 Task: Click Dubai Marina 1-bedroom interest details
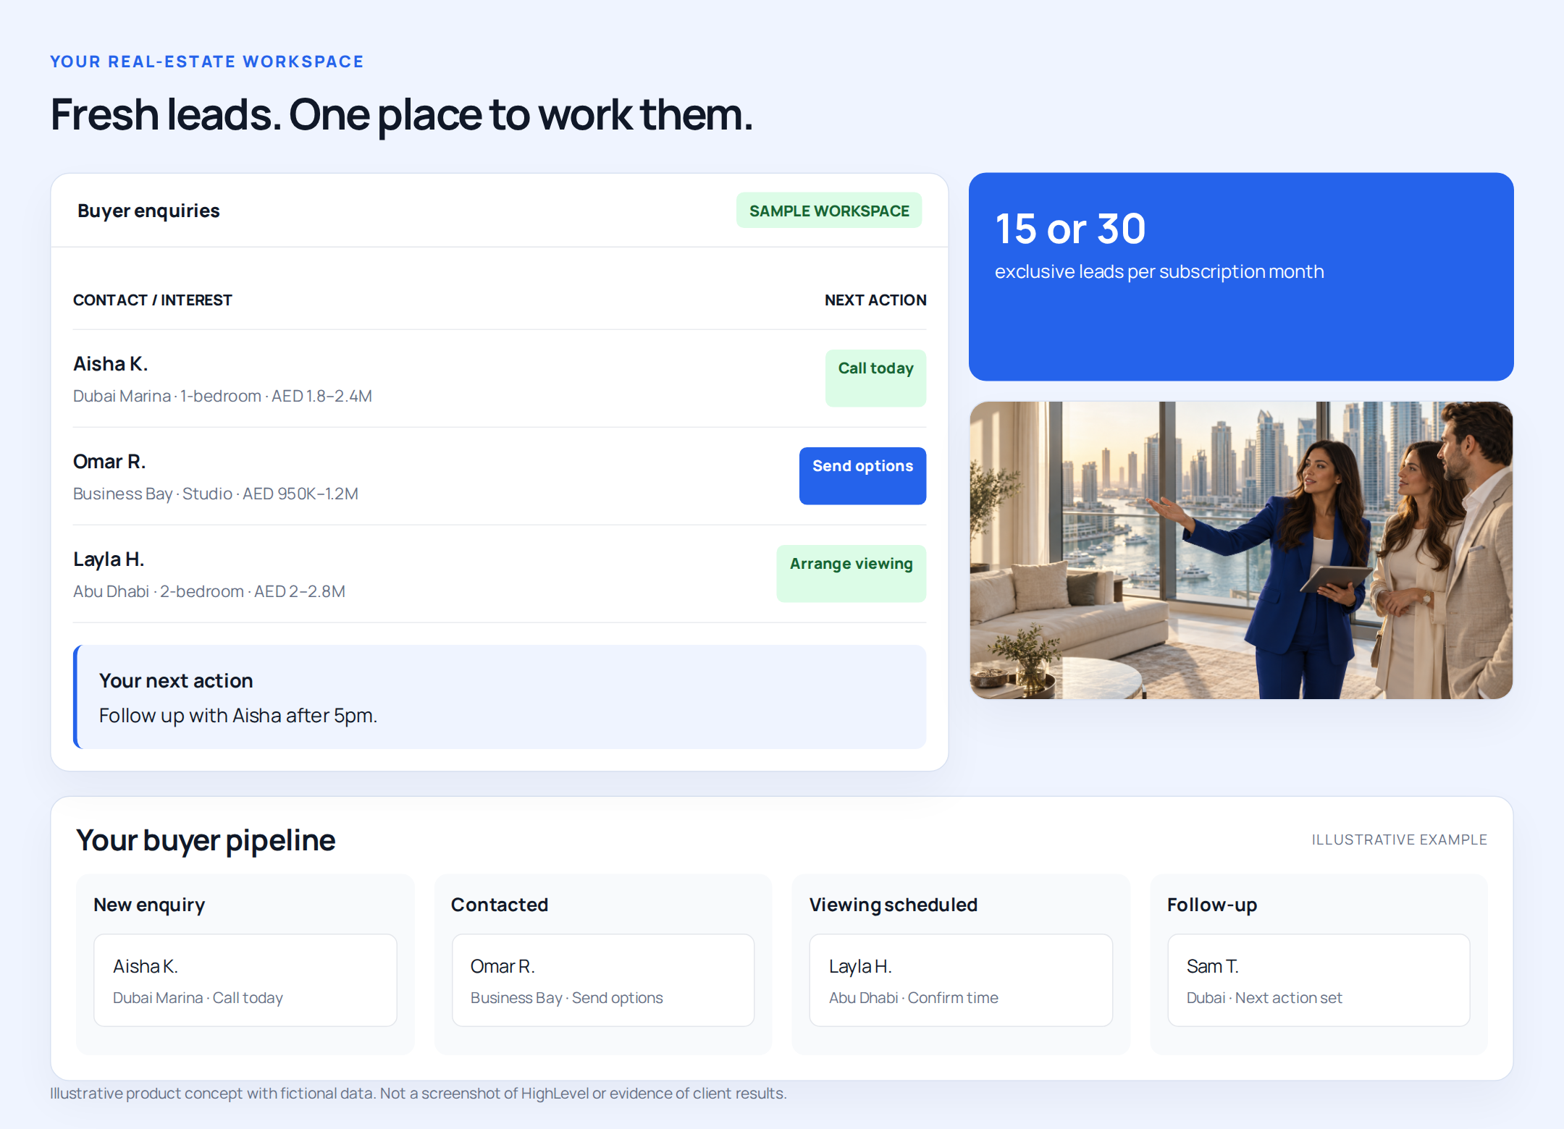click(x=222, y=396)
